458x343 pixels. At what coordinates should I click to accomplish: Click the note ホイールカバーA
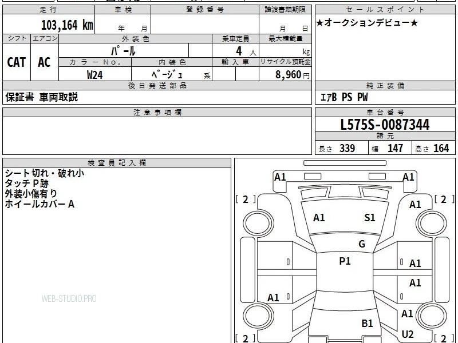40,204
